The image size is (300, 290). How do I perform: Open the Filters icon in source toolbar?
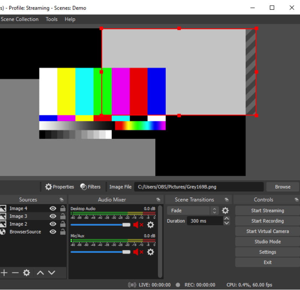83,187
